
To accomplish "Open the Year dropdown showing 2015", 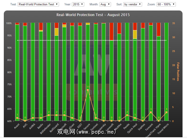I will pos(78,4).
